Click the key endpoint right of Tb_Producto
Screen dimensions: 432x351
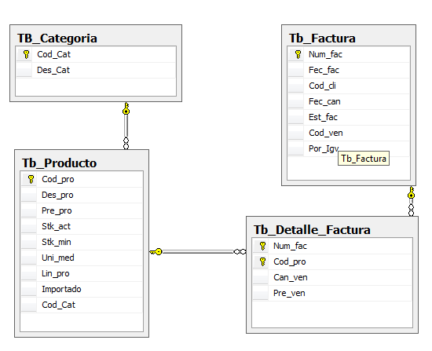tap(156, 251)
